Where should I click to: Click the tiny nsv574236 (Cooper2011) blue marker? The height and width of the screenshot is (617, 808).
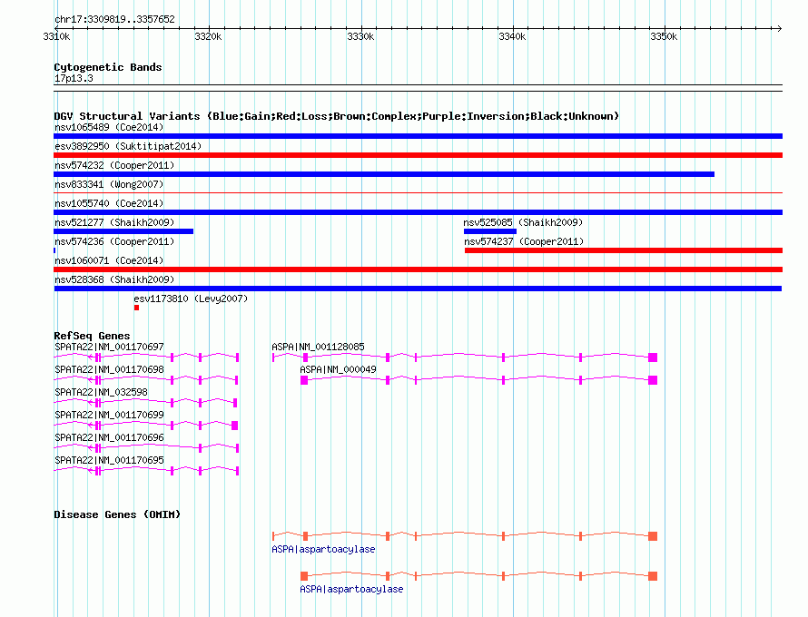coord(54,250)
